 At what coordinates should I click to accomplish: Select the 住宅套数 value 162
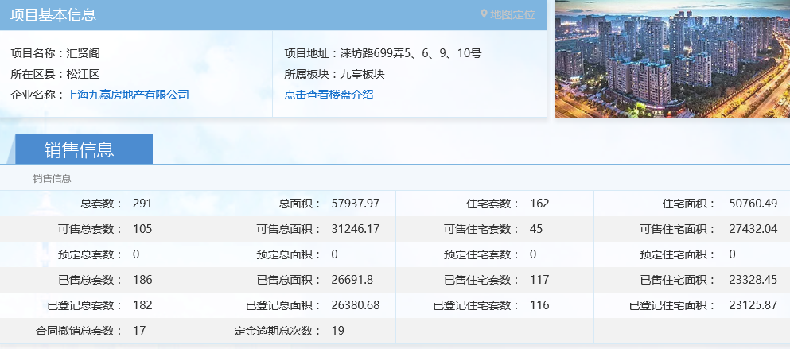pos(539,204)
